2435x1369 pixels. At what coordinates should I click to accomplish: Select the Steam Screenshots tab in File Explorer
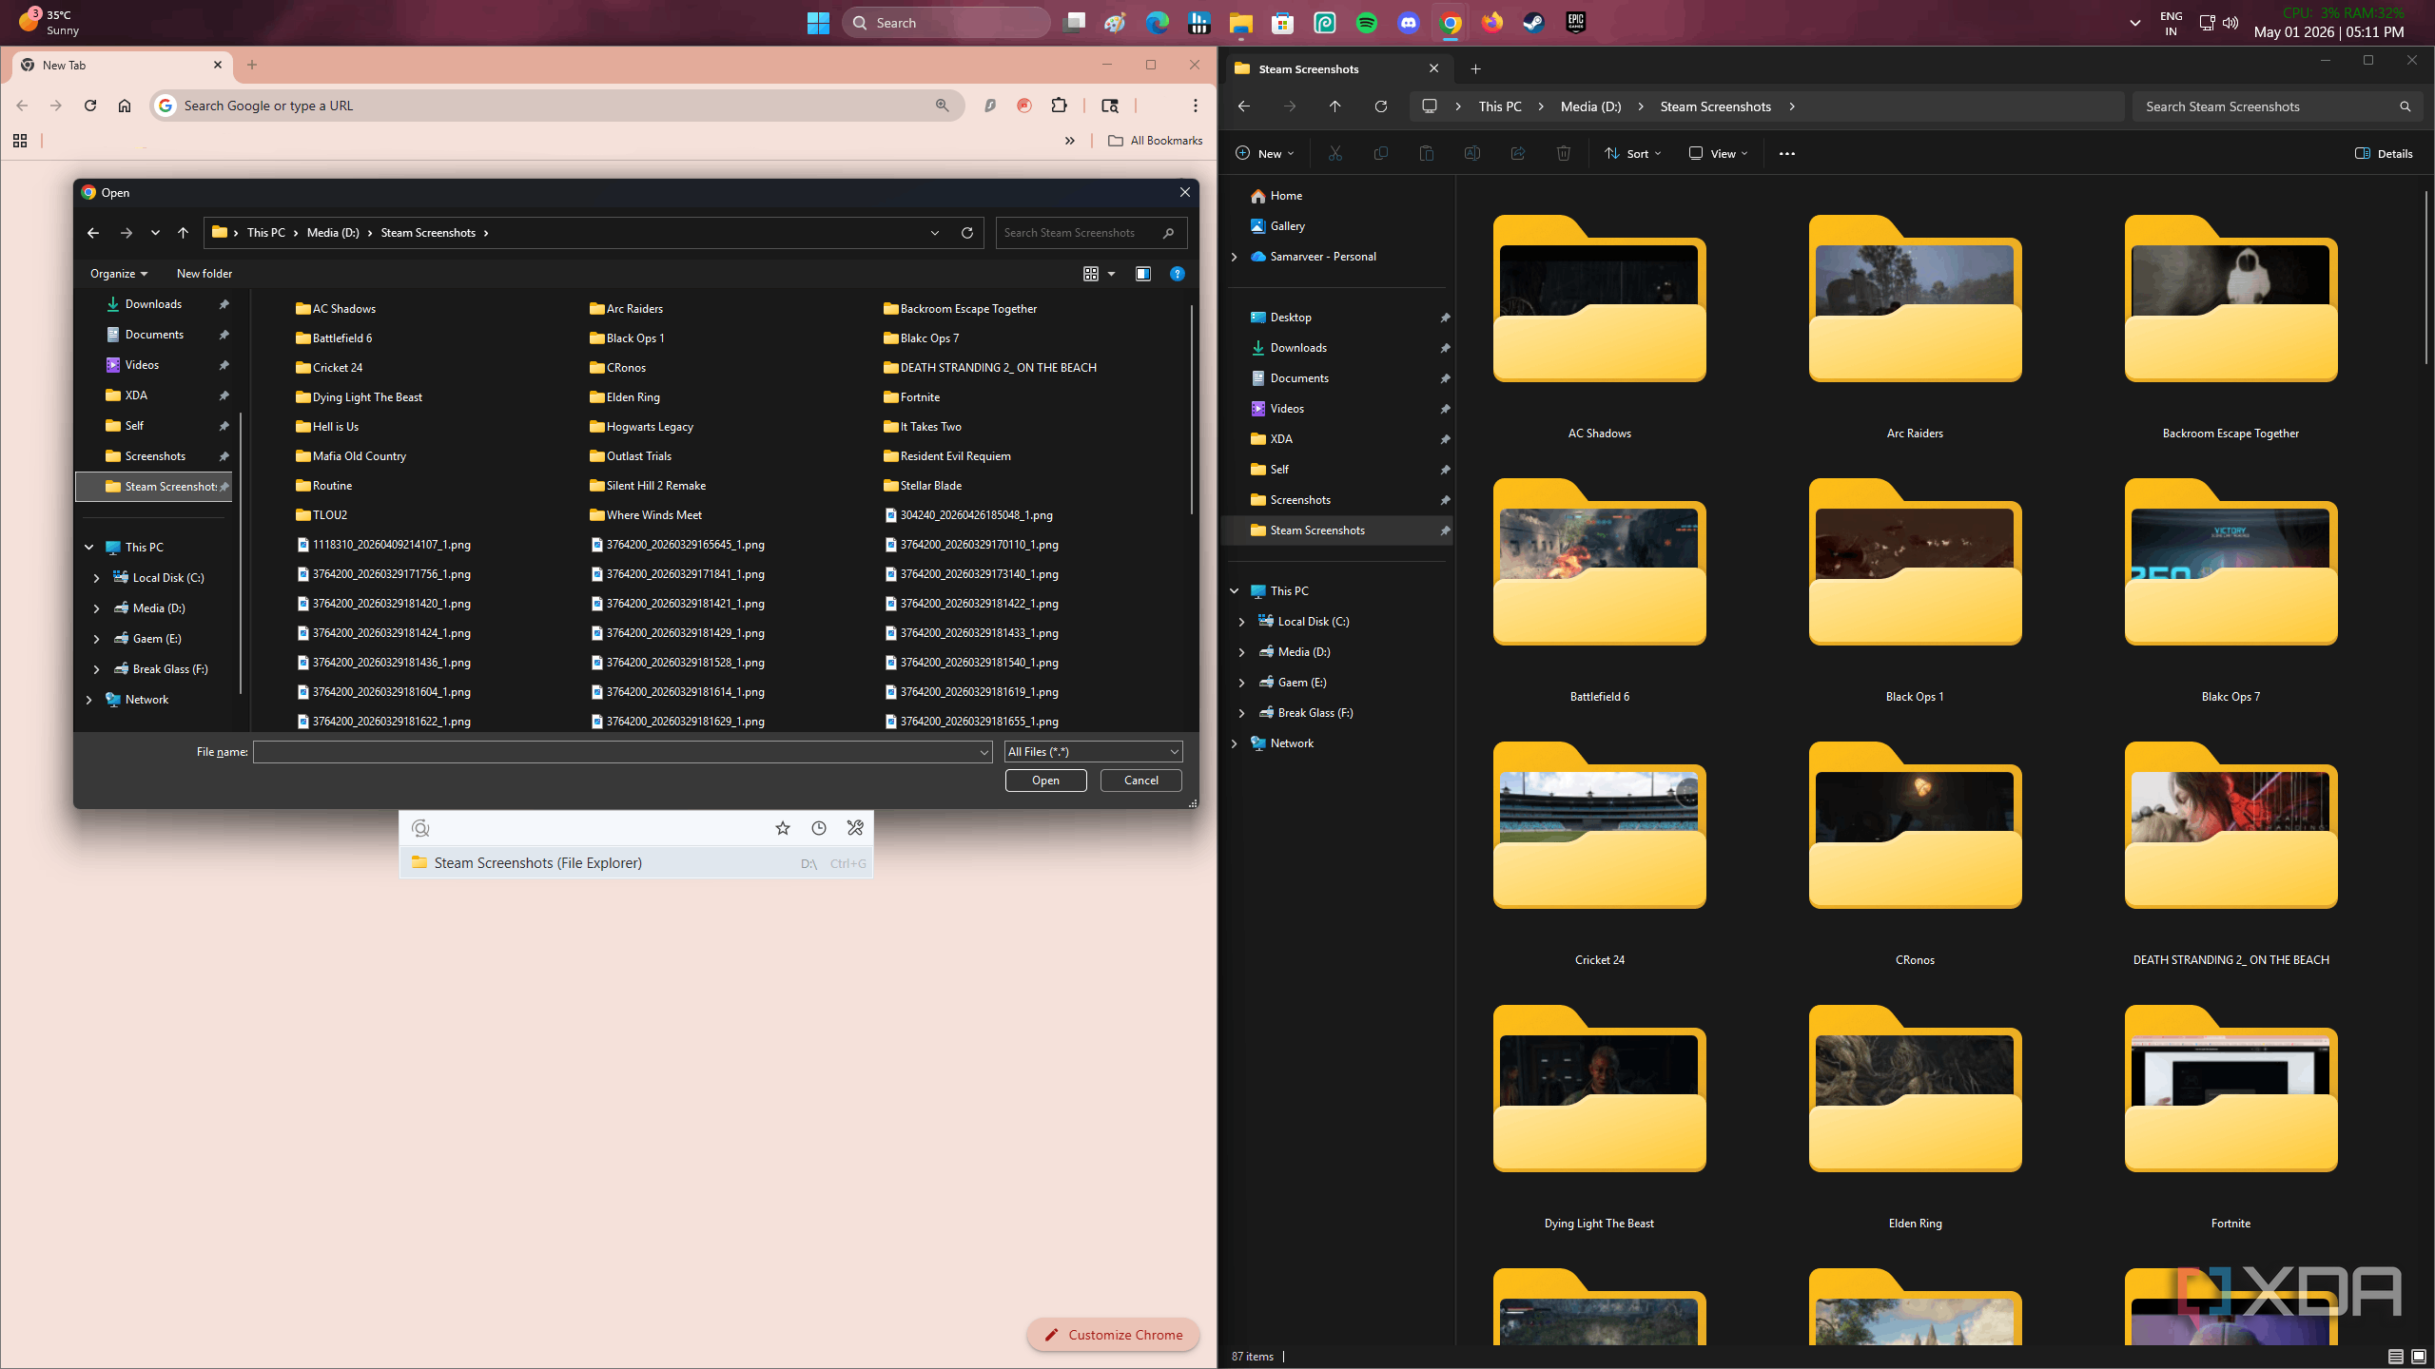[x=1336, y=68]
